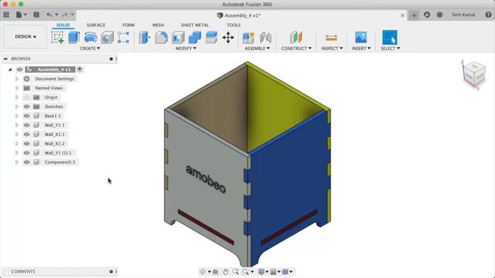Expand the COMMENTS panel
Image resolution: width=495 pixels, height=278 pixels.
click(111, 271)
